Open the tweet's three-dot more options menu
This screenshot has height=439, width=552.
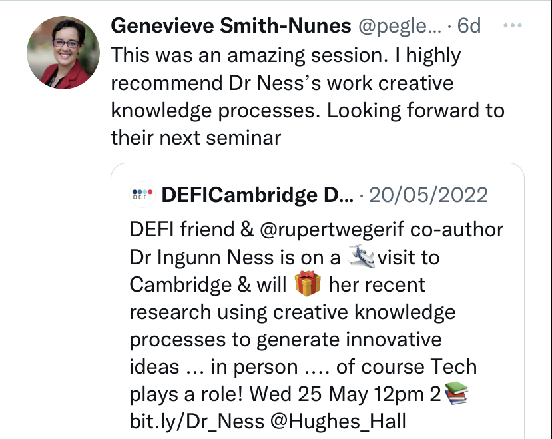click(513, 26)
